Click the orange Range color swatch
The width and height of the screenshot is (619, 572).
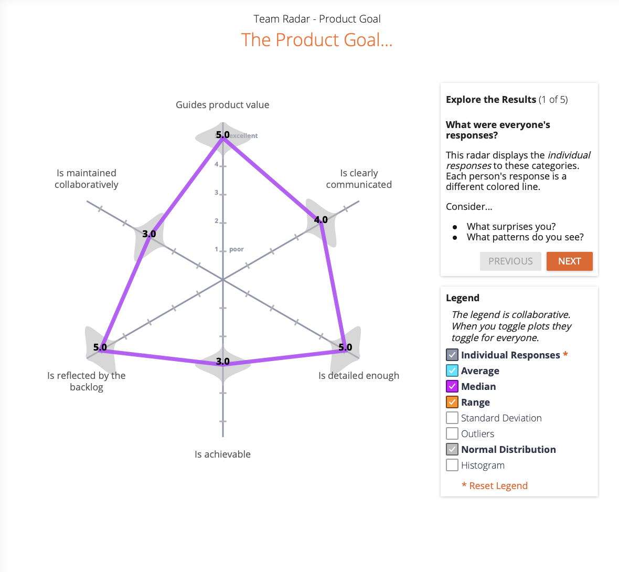coord(452,402)
